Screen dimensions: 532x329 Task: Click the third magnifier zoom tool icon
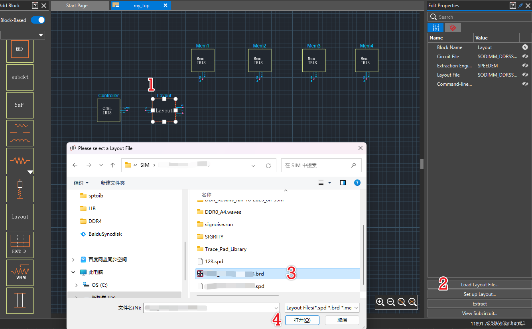tap(402, 302)
